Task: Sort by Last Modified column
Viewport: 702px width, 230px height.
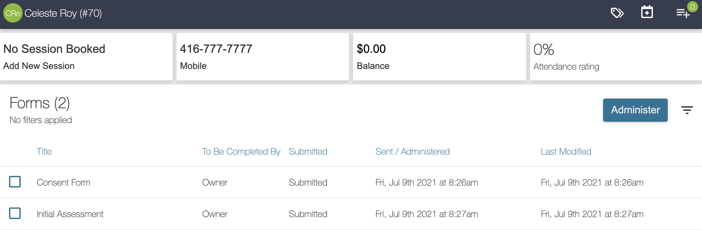Action: point(566,151)
